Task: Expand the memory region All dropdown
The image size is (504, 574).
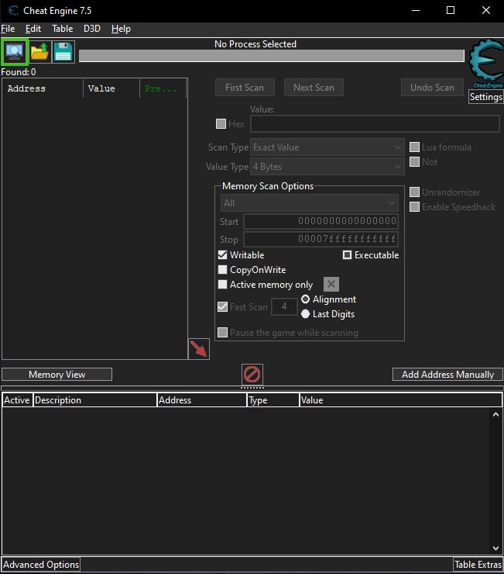Action: click(310, 203)
